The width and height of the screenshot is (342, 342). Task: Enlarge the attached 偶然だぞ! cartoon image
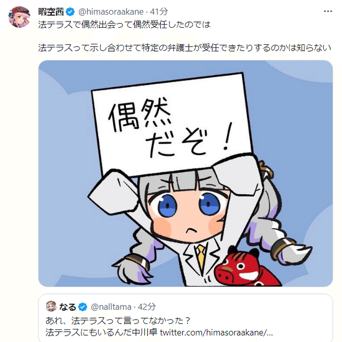(x=185, y=173)
